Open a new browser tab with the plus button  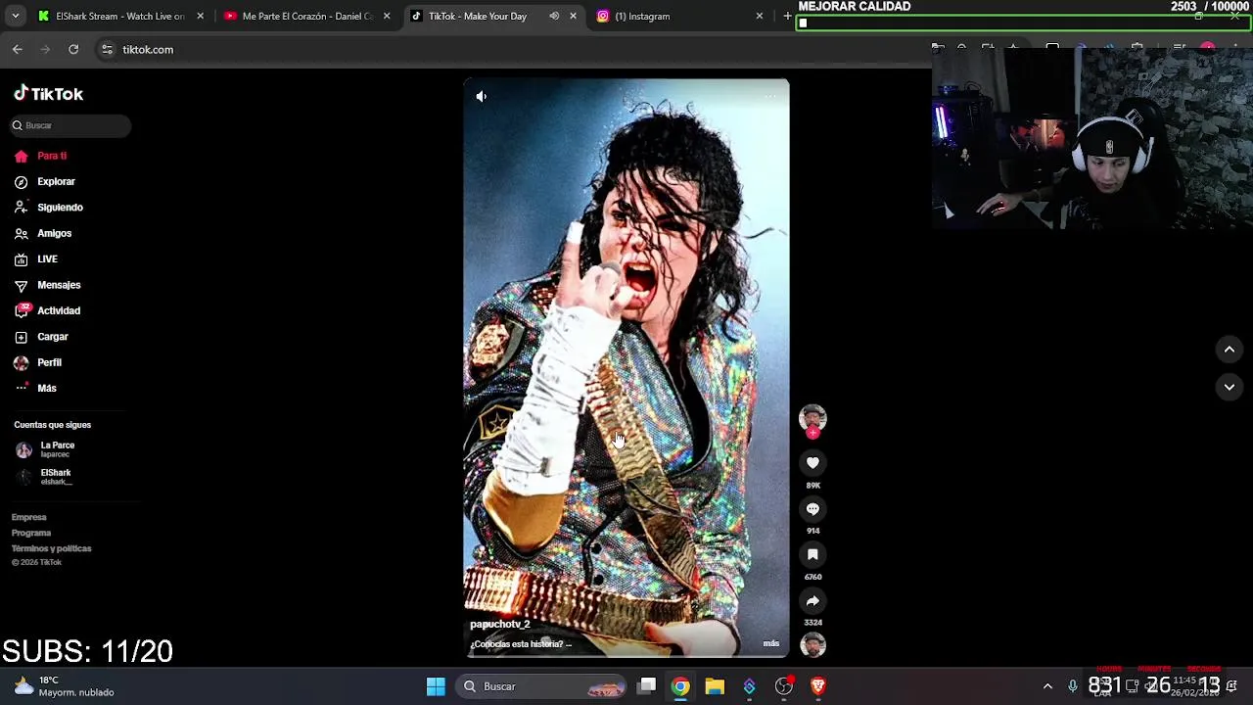tap(786, 16)
